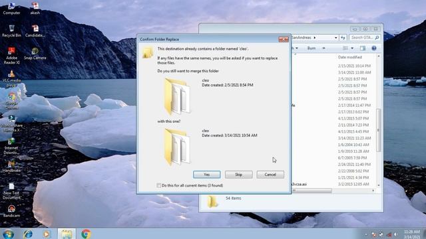Open Computer desktop icon

pyautogui.click(x=11, y=8)
